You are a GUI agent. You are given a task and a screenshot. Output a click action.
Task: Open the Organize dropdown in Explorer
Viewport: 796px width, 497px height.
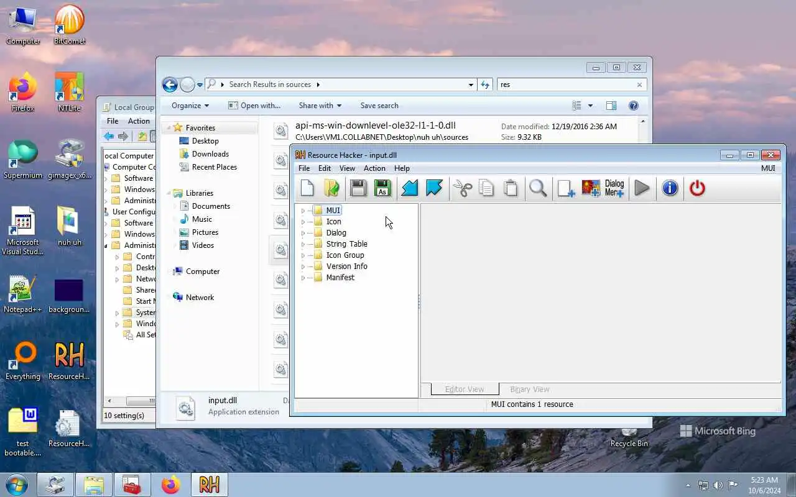(190, 106)
